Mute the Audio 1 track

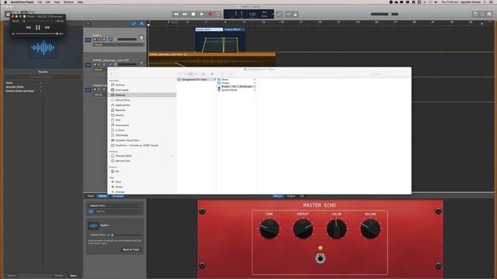point(95,40)
